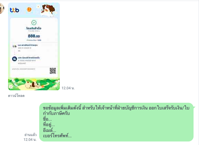Select the ที่อยู่... line in green message
The image size is (199, 145).
tap(49, 125)
